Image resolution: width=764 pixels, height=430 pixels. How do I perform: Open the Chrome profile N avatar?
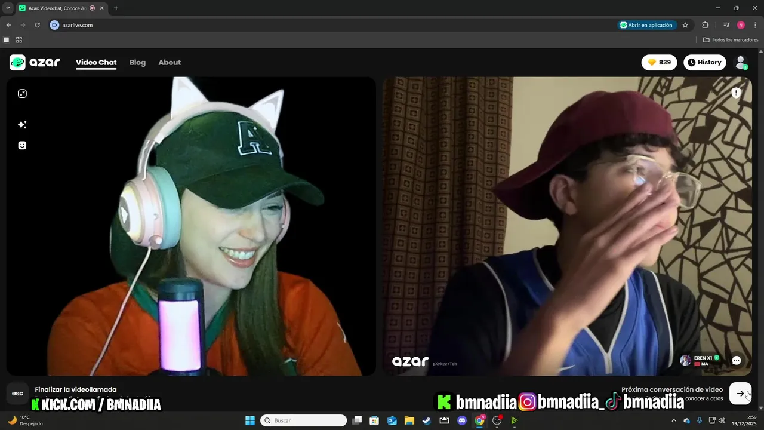click(x=741, y=25)
